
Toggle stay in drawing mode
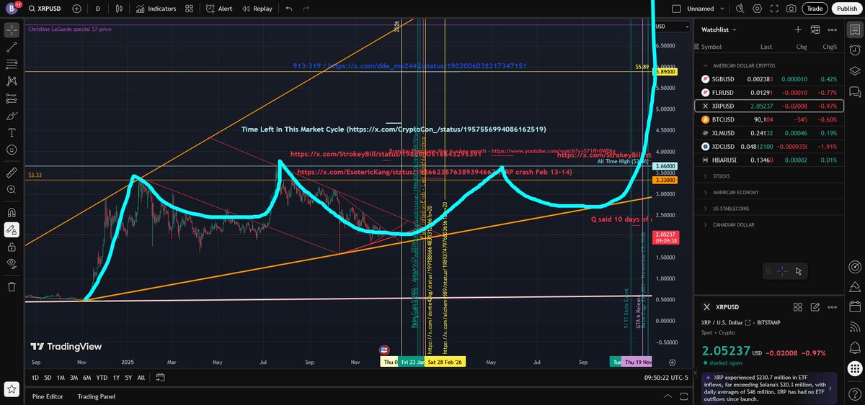12,229
